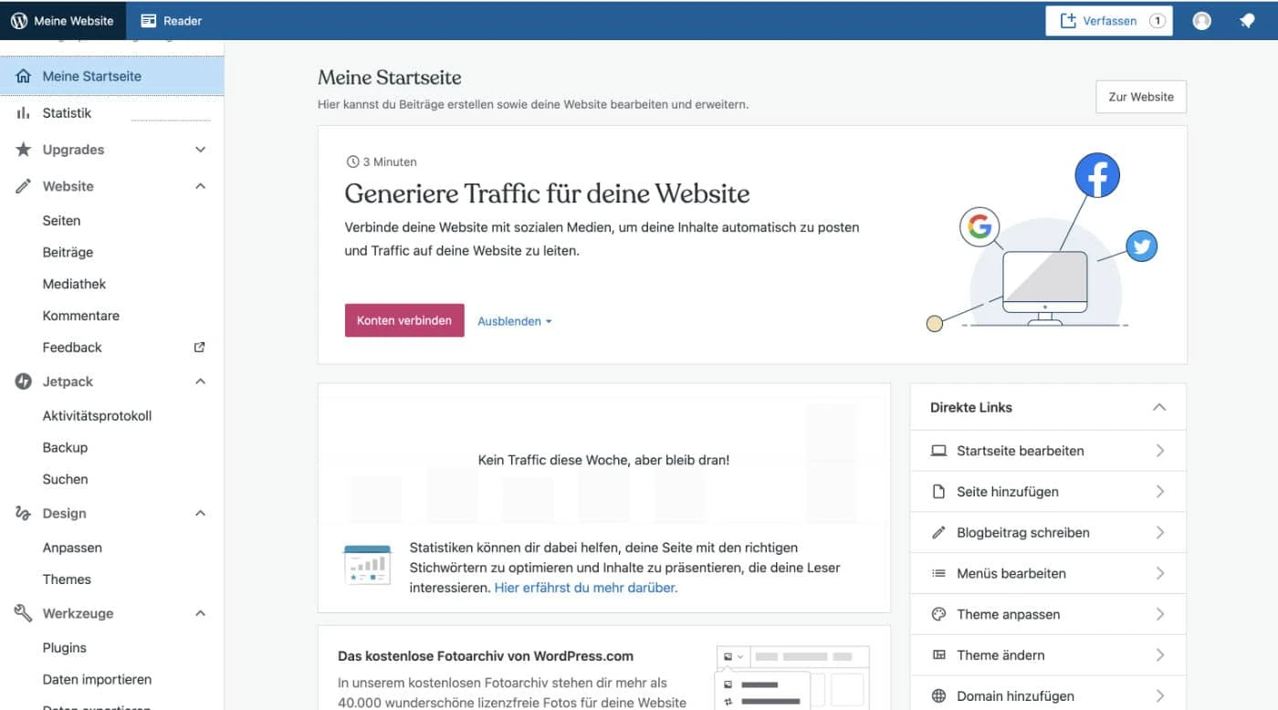The width and height of the screenshot is (1278, 710).
Task: Click the Statistik bar chart icon
Action: (23, 113)
